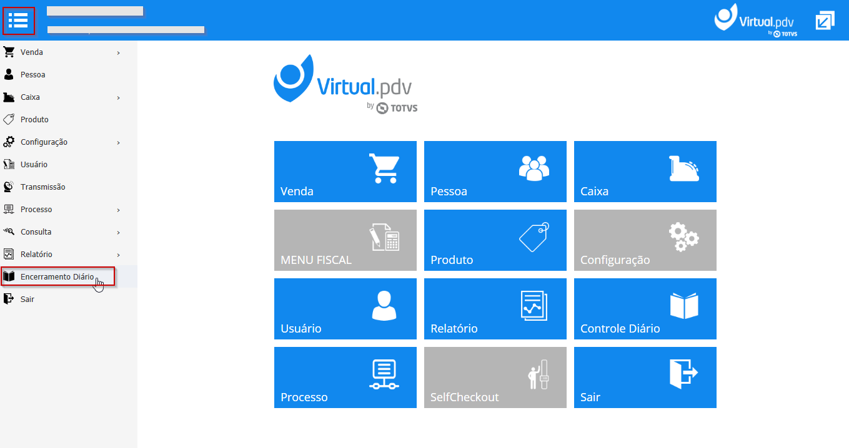The height and width of the screenshot is (448, 849).
Task: Click the Pessoa person sidebar icon
Action: [9, 74]
